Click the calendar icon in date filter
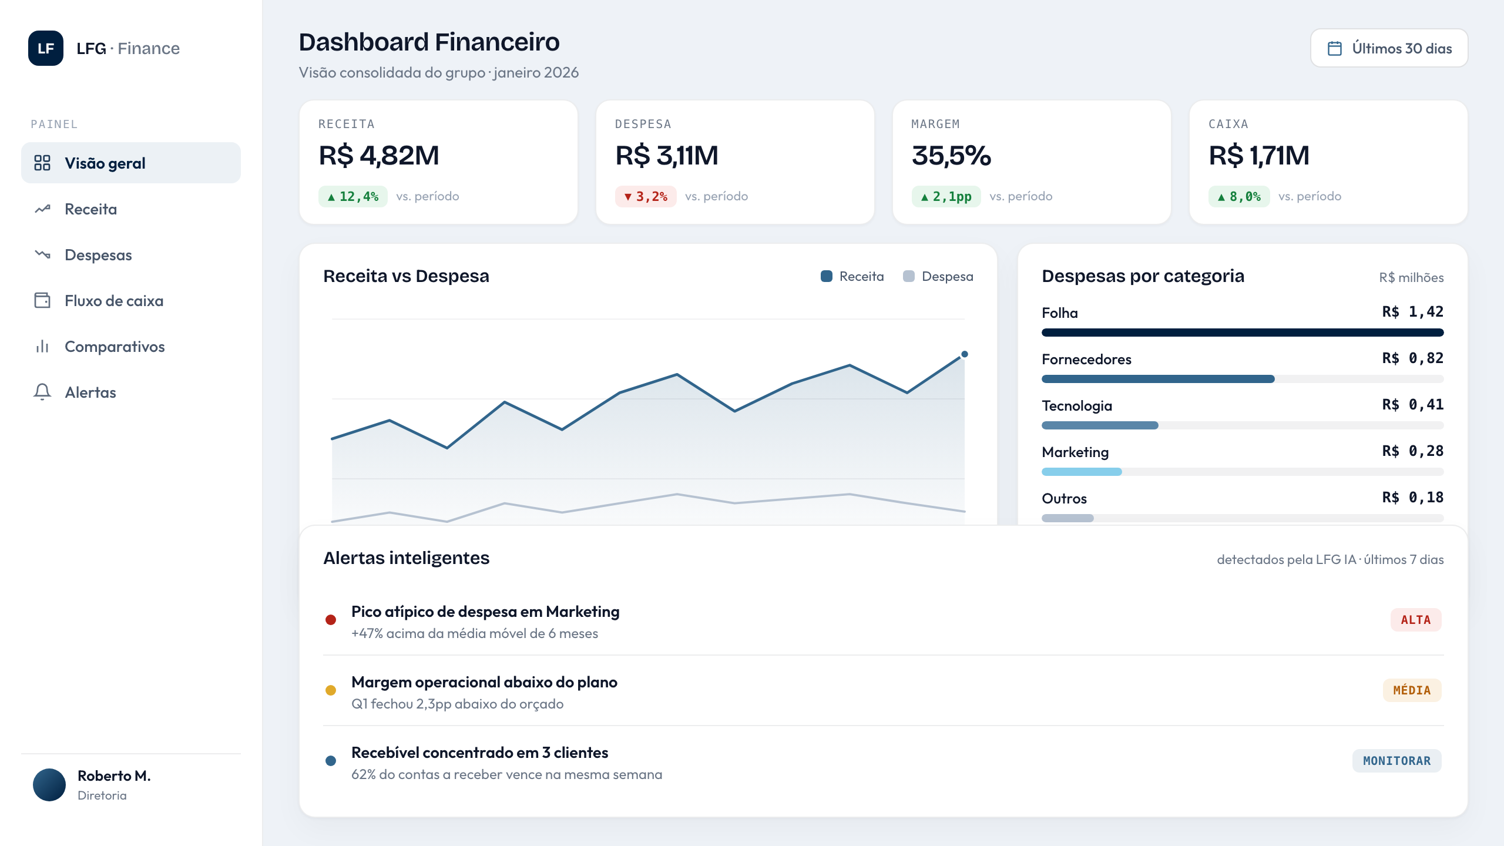The image size is (1504, 846). pyautogui.click(x=1335, y=48)
